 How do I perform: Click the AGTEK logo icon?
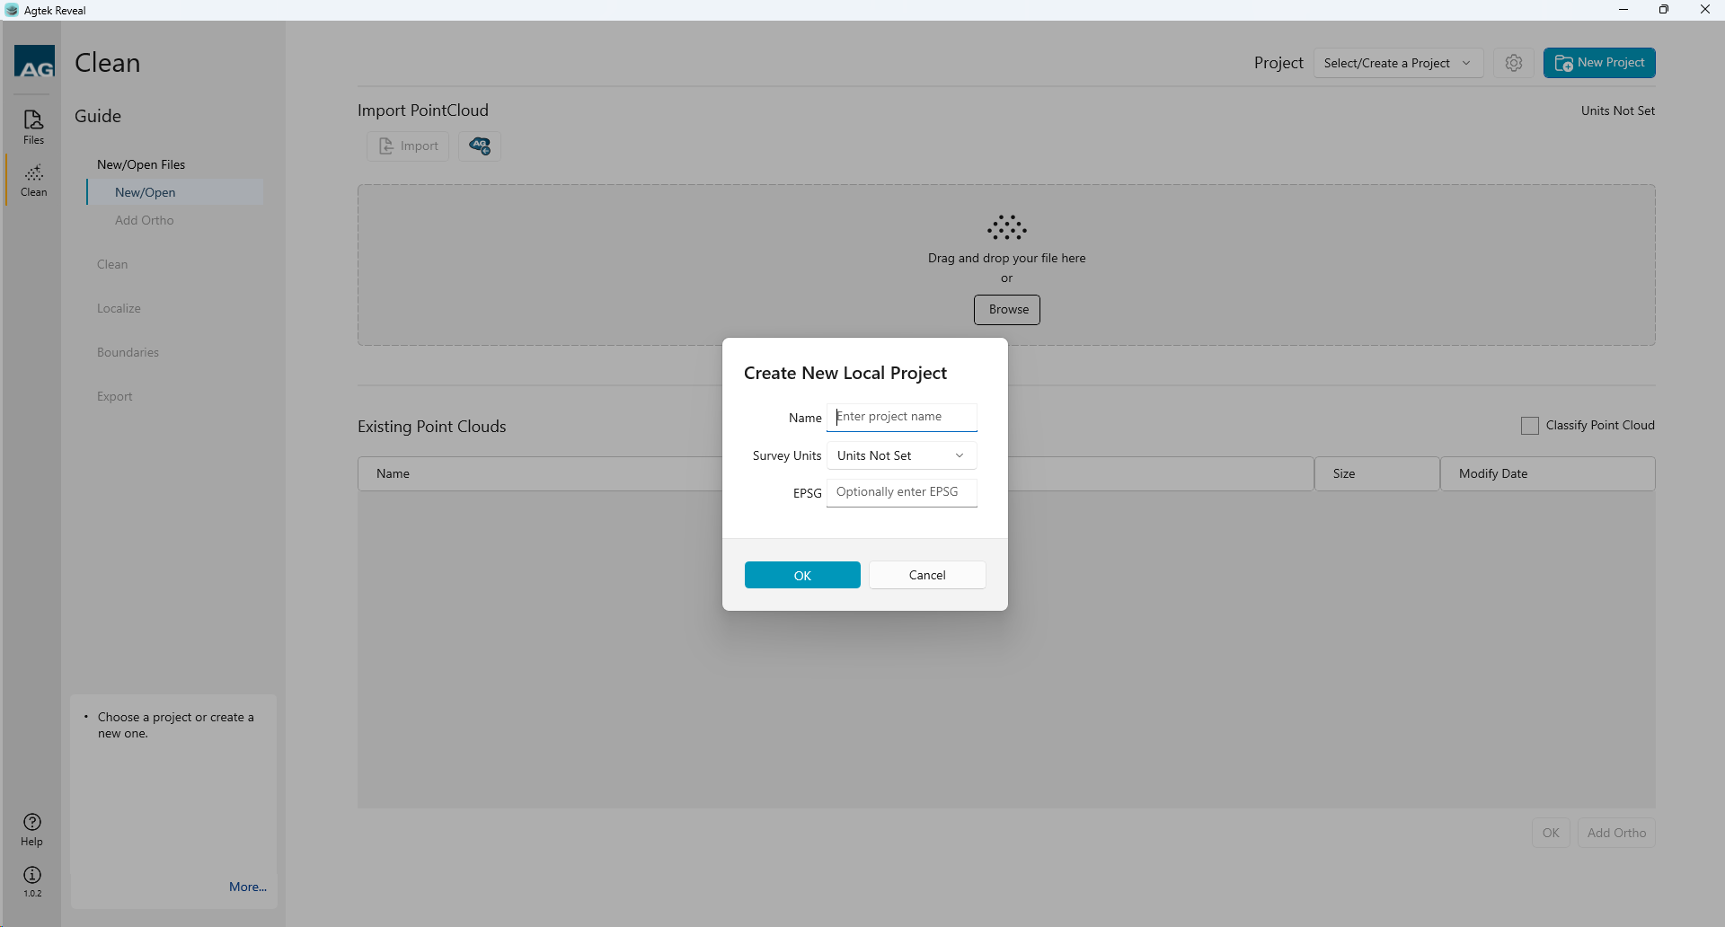coord(34,62)
